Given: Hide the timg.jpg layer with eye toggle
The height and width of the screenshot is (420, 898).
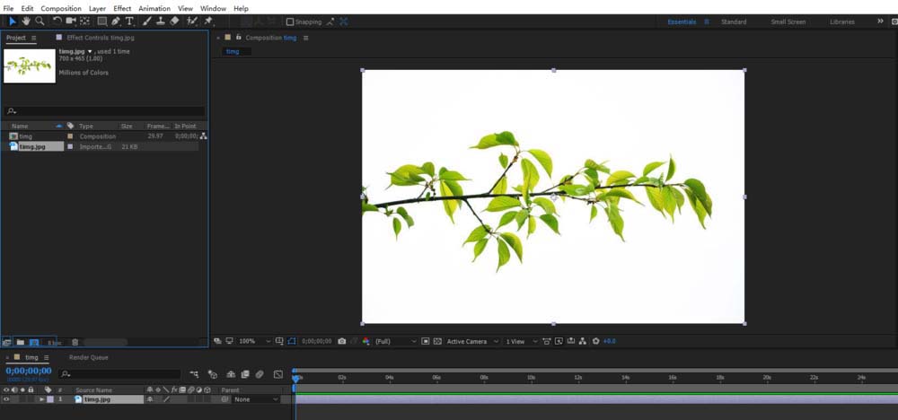Looking at the screenshot, I should pyautogui.click(x=6, y=399).
